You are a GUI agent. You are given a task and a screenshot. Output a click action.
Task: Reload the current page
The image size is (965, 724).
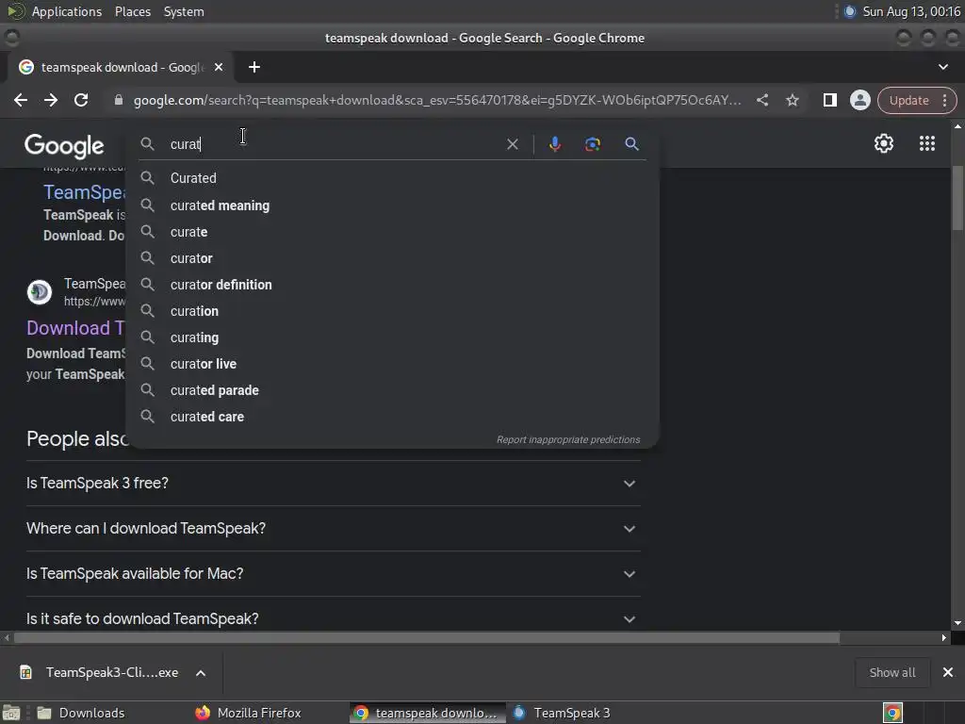(81, 100)
